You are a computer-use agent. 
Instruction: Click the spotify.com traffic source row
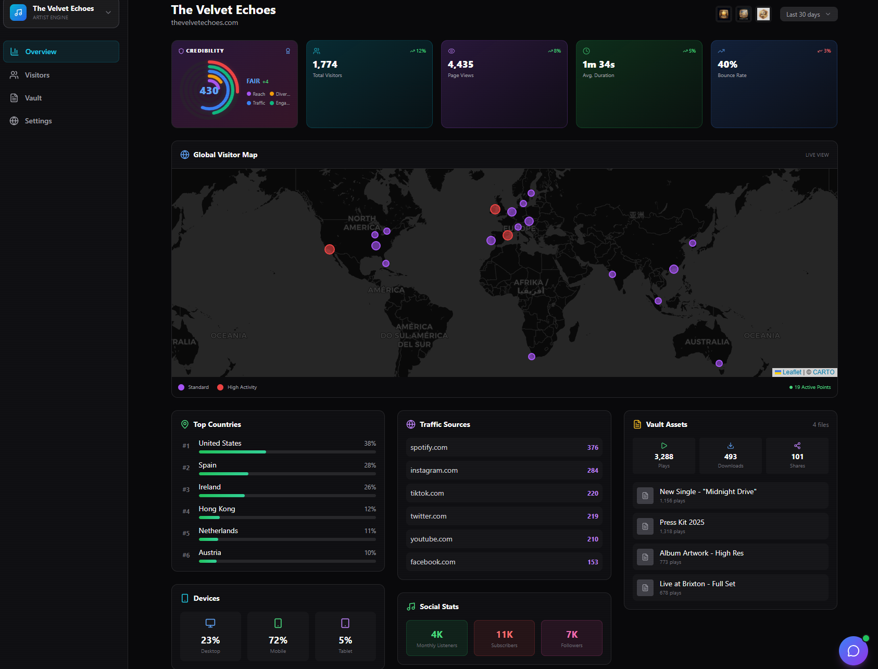coord(504,447)
